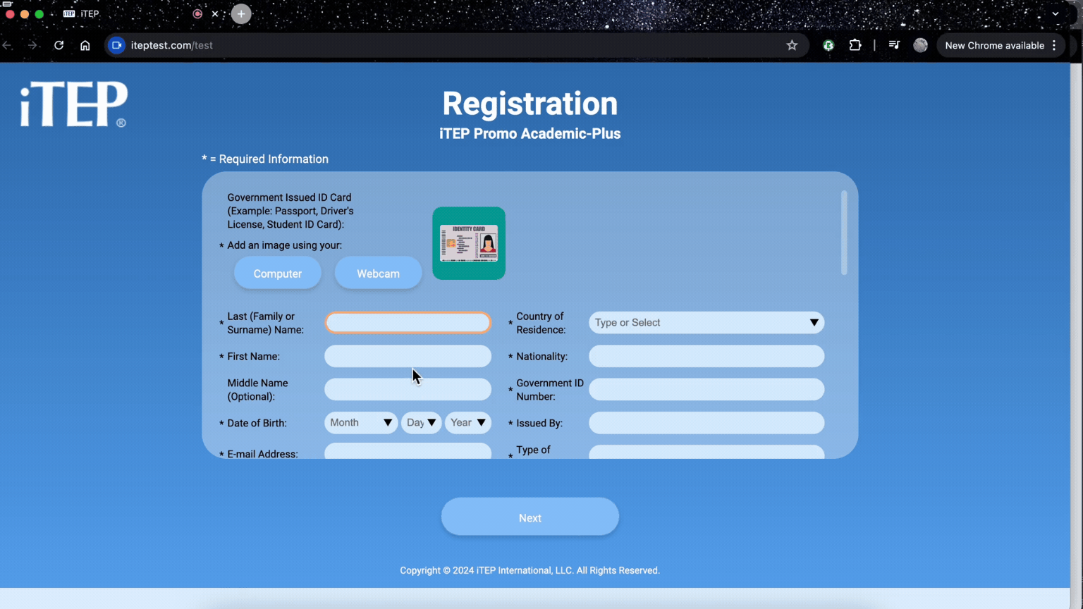
Task: Open the Extensions puzzle-piece menu
Action: tap(855, 45)
